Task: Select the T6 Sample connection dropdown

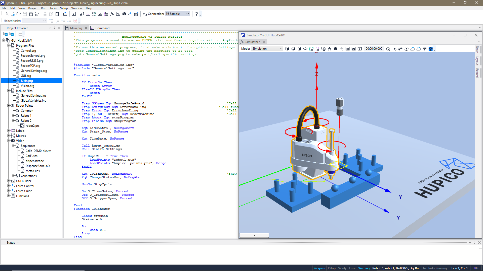Action: [178, 14]
